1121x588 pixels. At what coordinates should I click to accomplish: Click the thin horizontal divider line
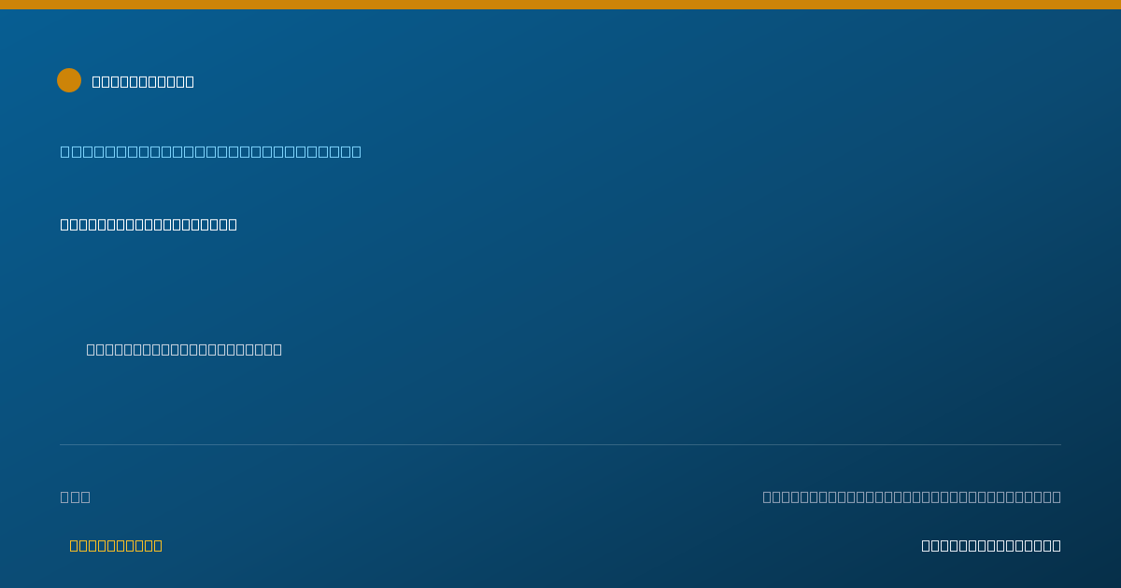coord(560,444)
